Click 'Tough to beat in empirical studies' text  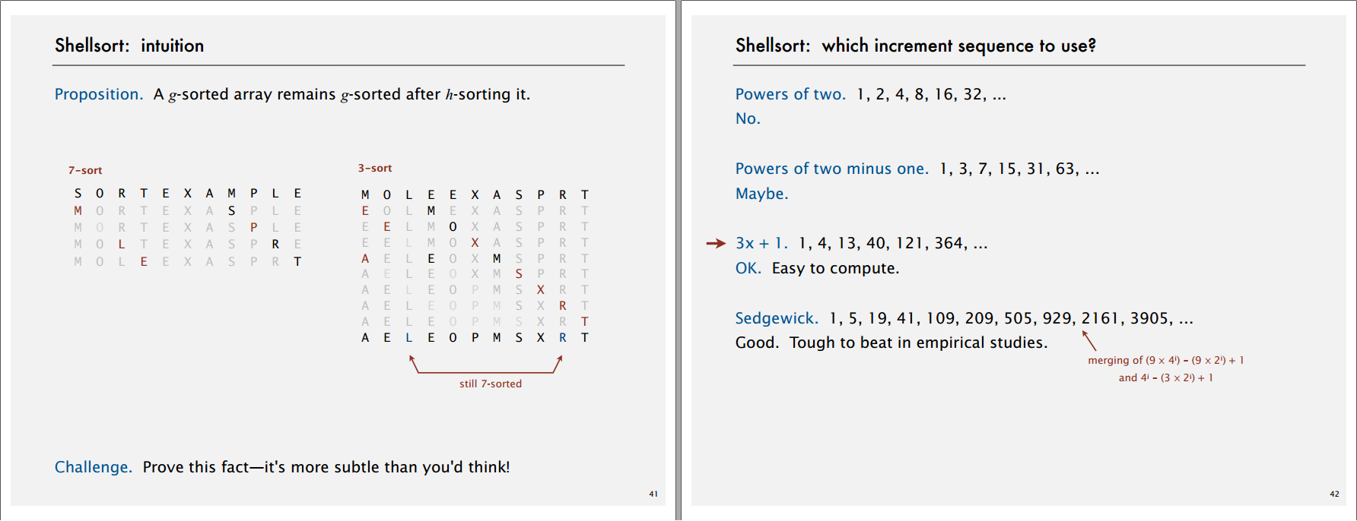pos(919,343)
